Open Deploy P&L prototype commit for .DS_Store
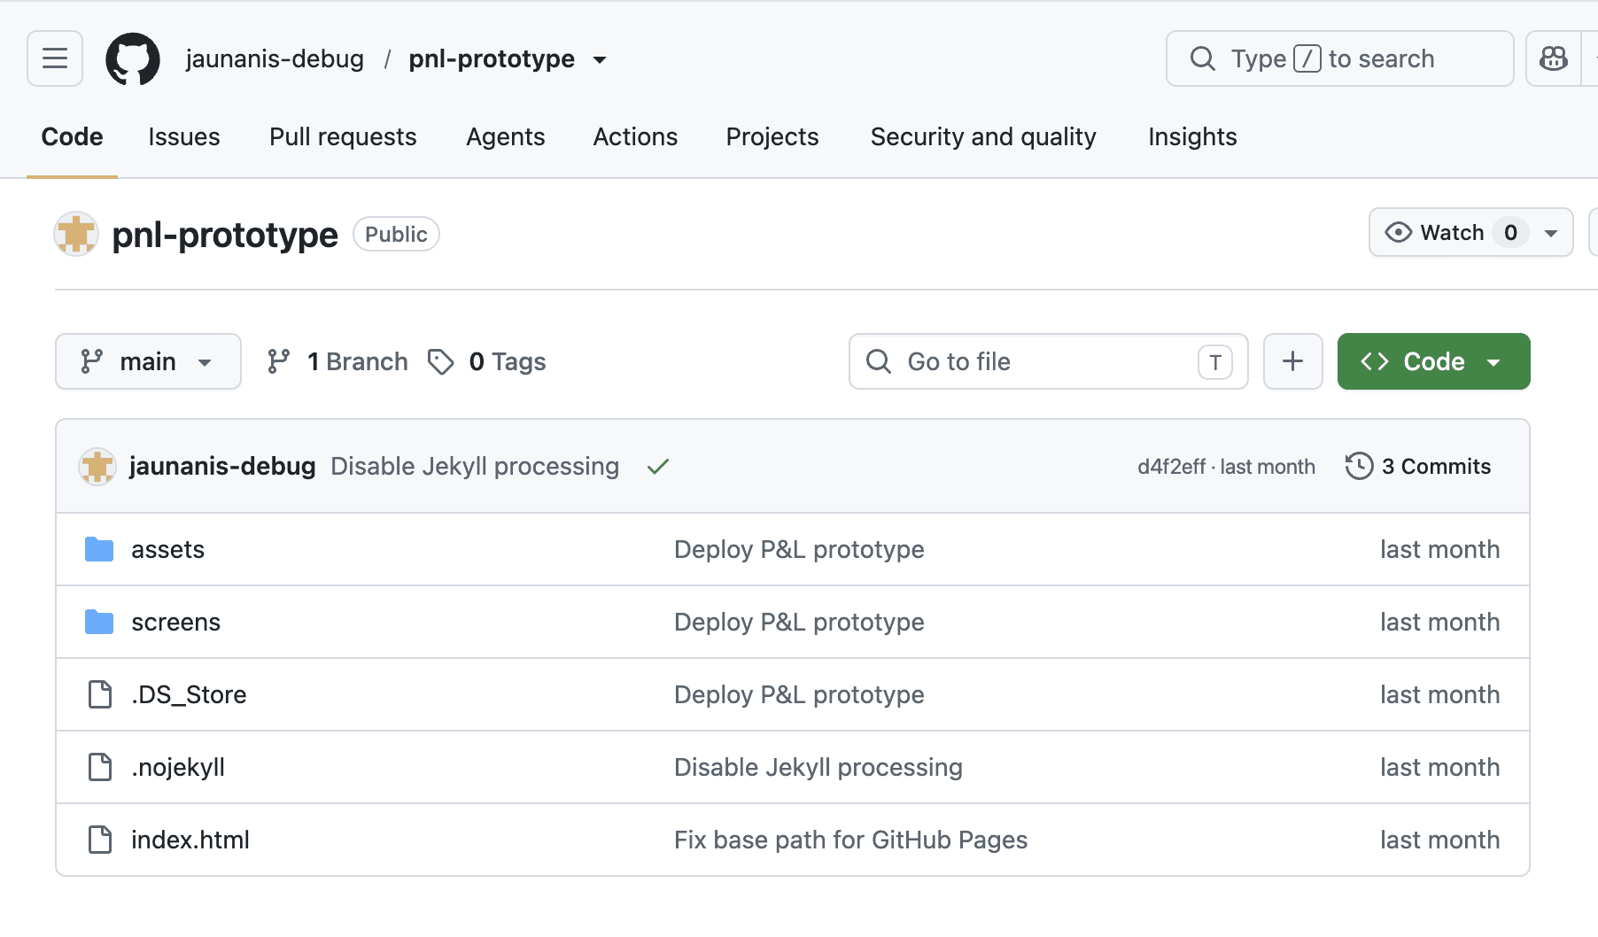 tap(799, 694)
